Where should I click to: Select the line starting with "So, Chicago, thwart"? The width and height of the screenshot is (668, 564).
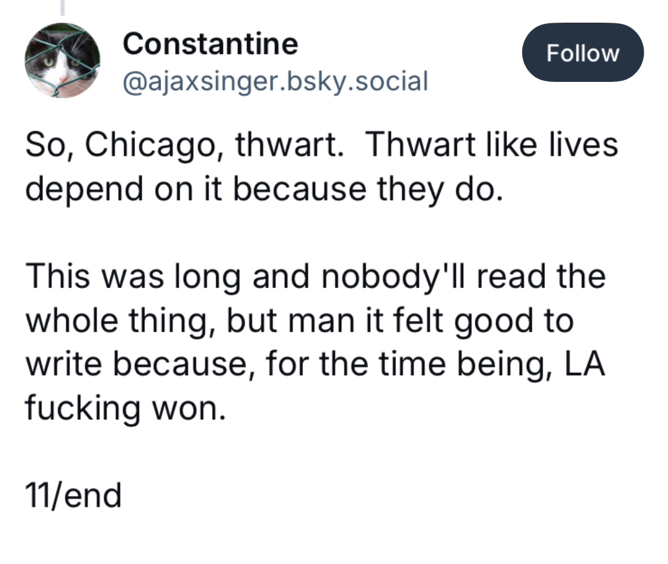click(x=322, y=144)
